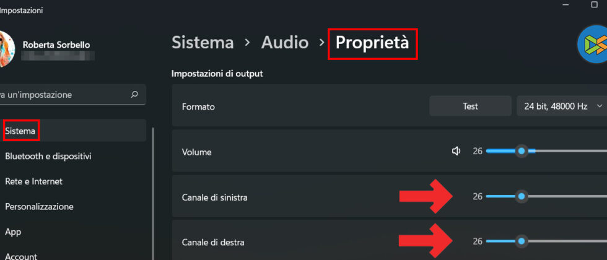Open the App settings section
The image size is (607, 260).
[13, 232]
